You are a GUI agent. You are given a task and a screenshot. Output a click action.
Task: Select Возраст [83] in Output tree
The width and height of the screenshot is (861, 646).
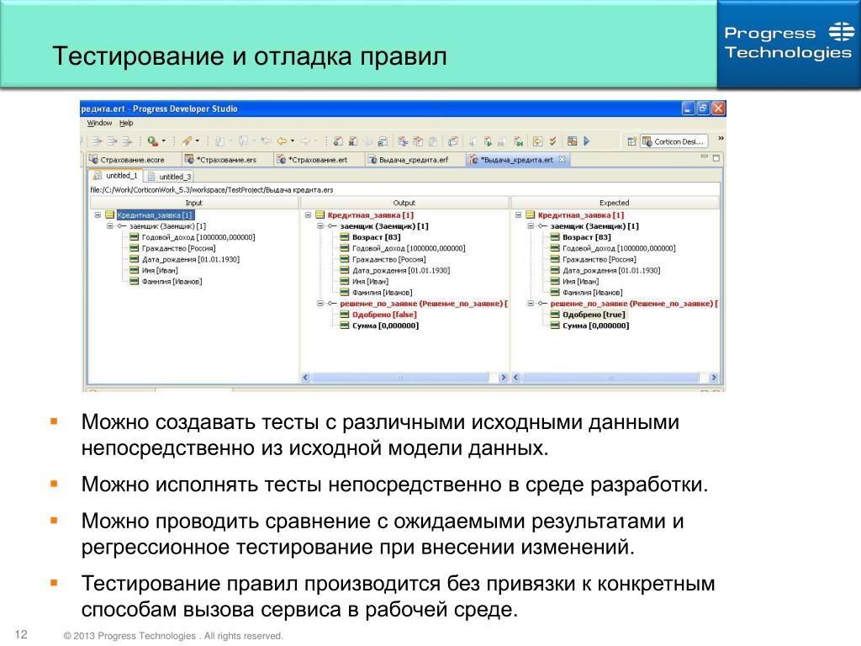[x=376, y=237]
